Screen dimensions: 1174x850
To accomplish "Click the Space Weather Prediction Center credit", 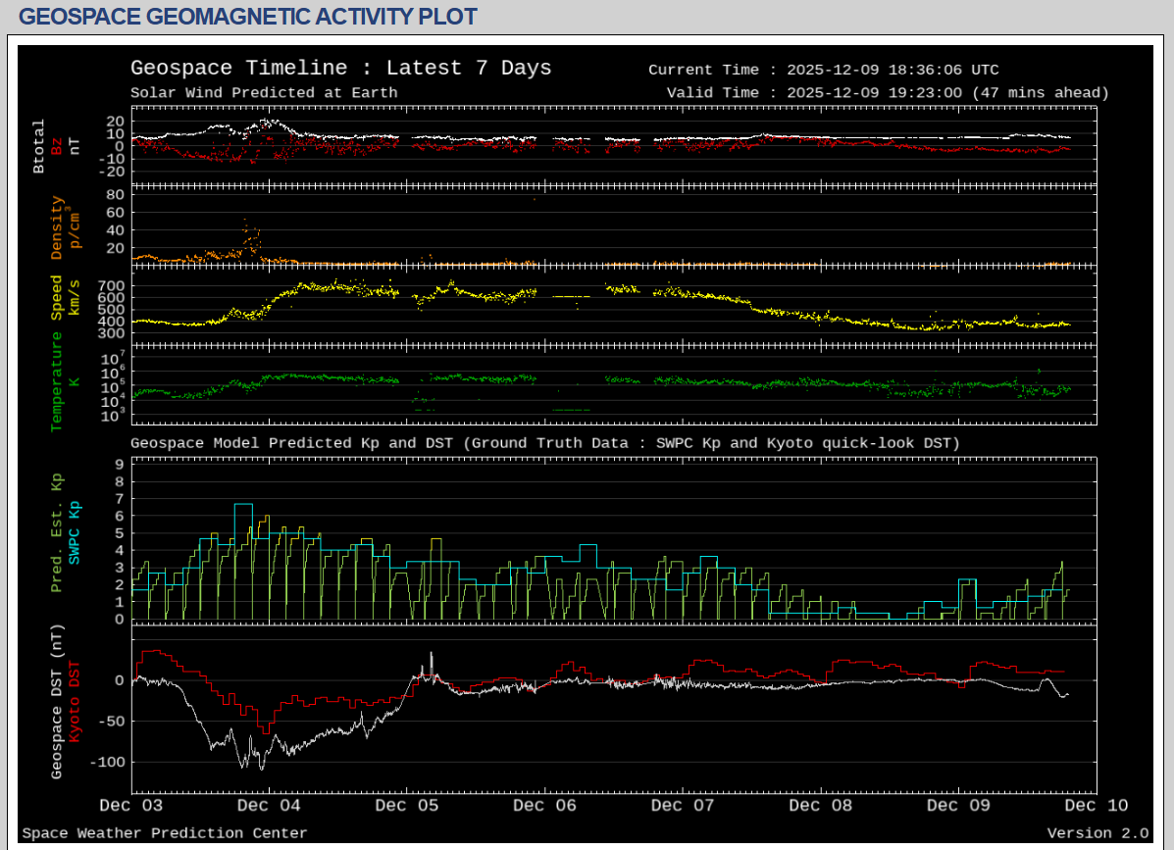I will (164, 833).
